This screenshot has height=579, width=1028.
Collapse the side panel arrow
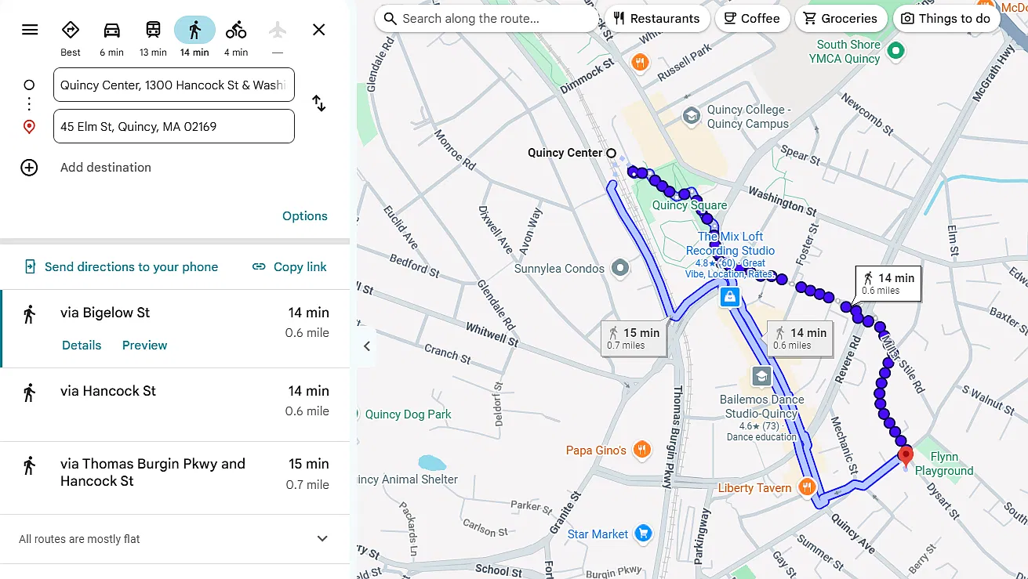(367, 346)
